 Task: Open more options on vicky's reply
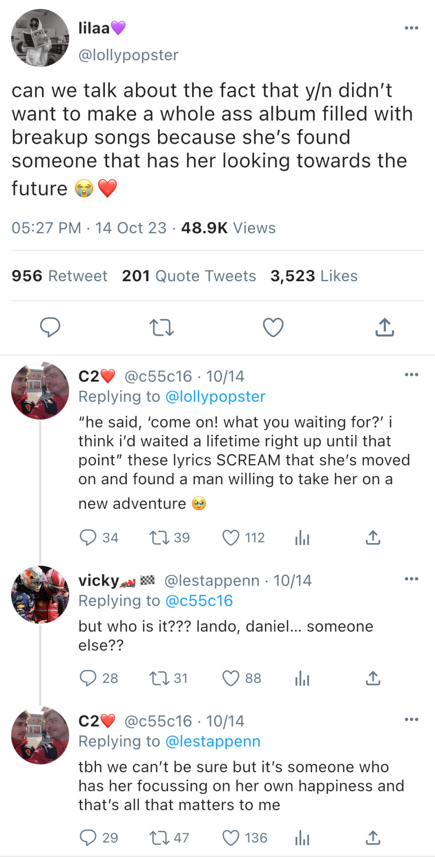tap(411, 579)
